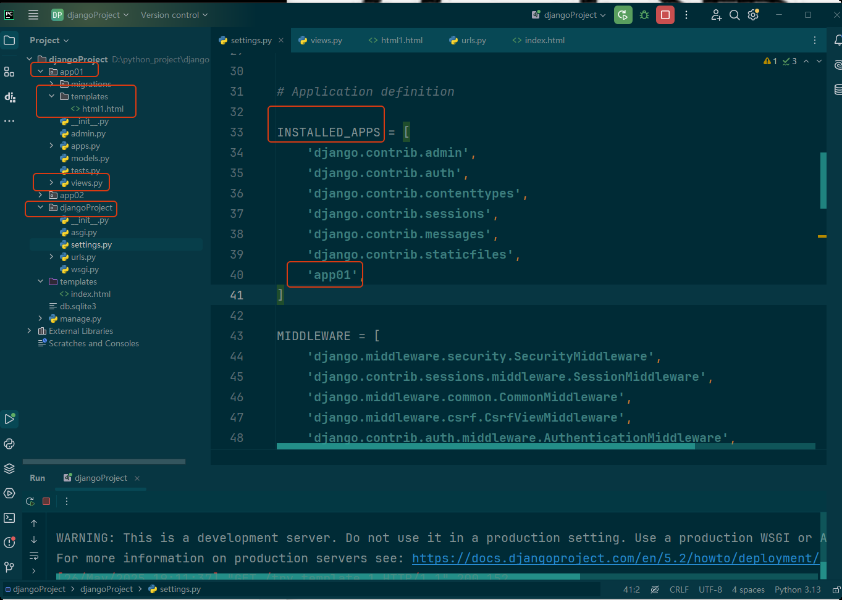This screenshot has width=842, height=600.
Task: Open the main hamburger menu
Action: tap(33, 15)
